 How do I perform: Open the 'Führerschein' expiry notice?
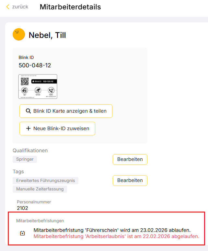click(x=112, y=230)
